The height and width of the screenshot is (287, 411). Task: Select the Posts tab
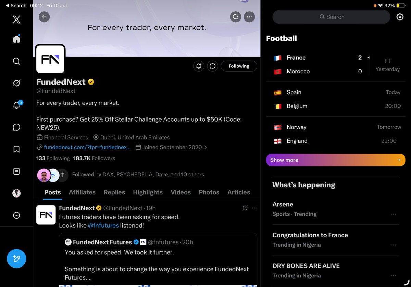pos(52,192)
